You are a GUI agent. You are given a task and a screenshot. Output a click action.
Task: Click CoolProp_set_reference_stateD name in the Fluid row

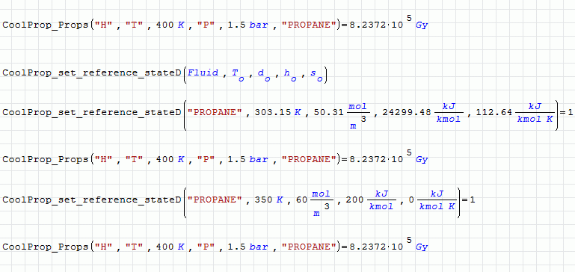92,72
